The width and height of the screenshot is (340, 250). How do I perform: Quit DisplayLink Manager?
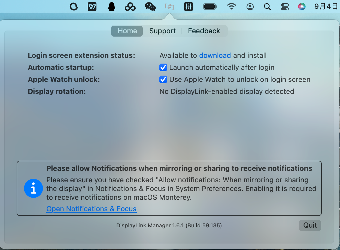(310, 225)
